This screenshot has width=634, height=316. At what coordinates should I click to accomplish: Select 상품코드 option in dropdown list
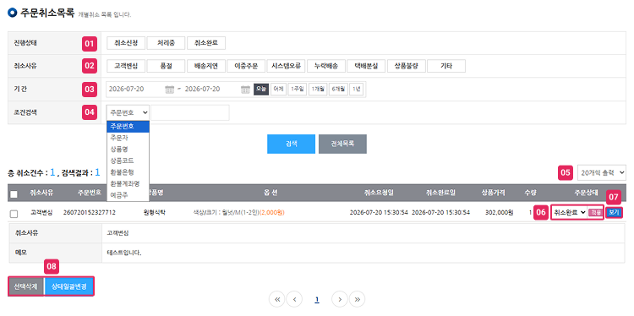pyautogui.click(x=128, y=161)
